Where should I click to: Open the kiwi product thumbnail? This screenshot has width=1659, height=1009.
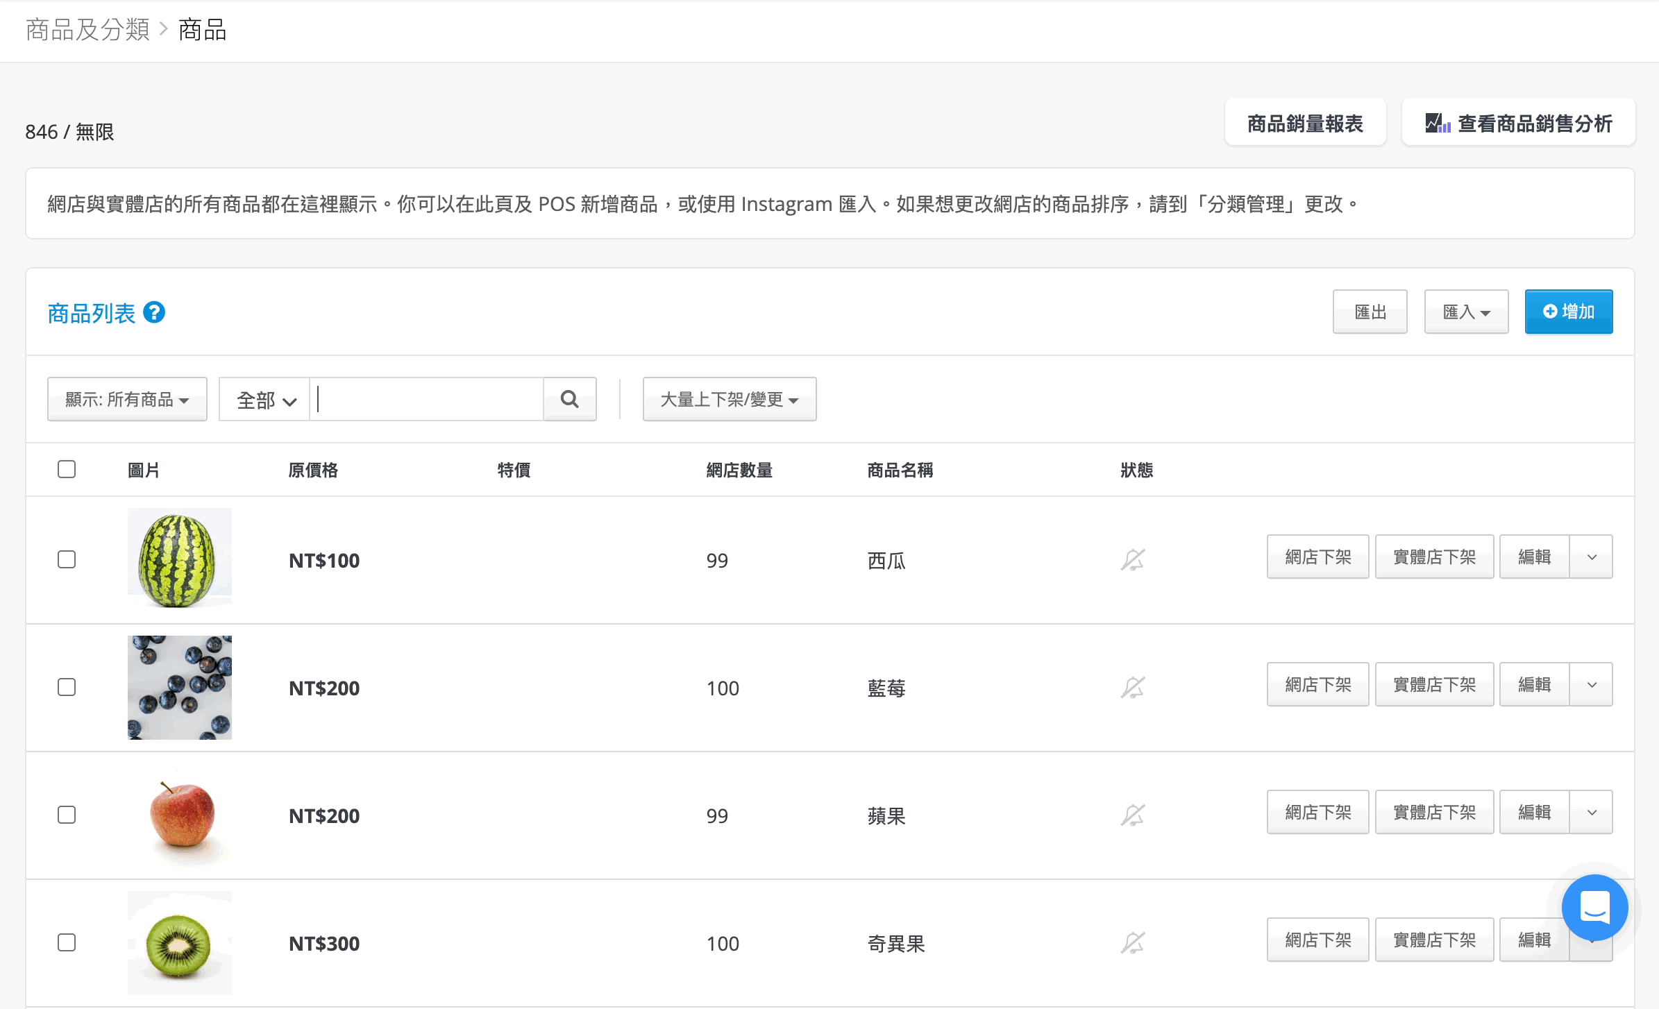pyautogui.click(x=180, y=942)
